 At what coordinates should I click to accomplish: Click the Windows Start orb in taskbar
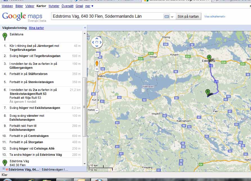click(x=7, y=180)
